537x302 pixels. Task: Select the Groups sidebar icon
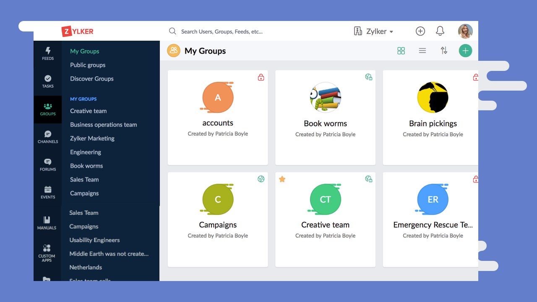click(x=48, y=109)
